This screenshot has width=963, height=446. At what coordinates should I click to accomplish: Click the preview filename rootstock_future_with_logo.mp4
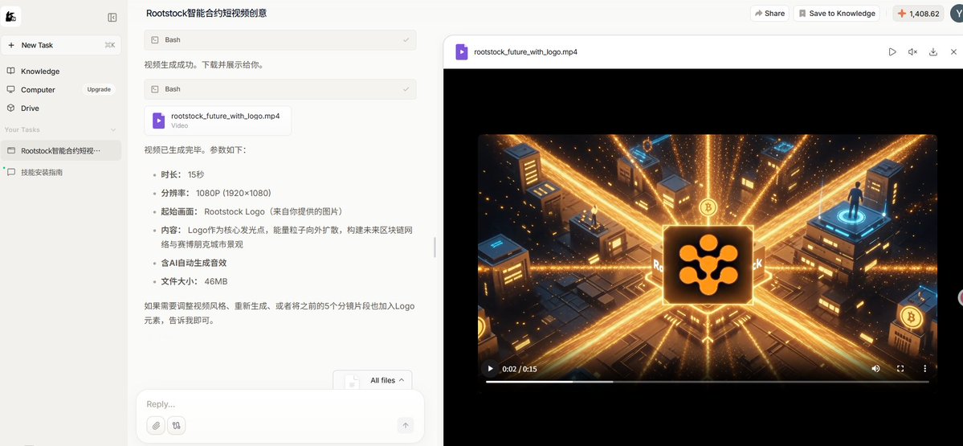(526, 51)
